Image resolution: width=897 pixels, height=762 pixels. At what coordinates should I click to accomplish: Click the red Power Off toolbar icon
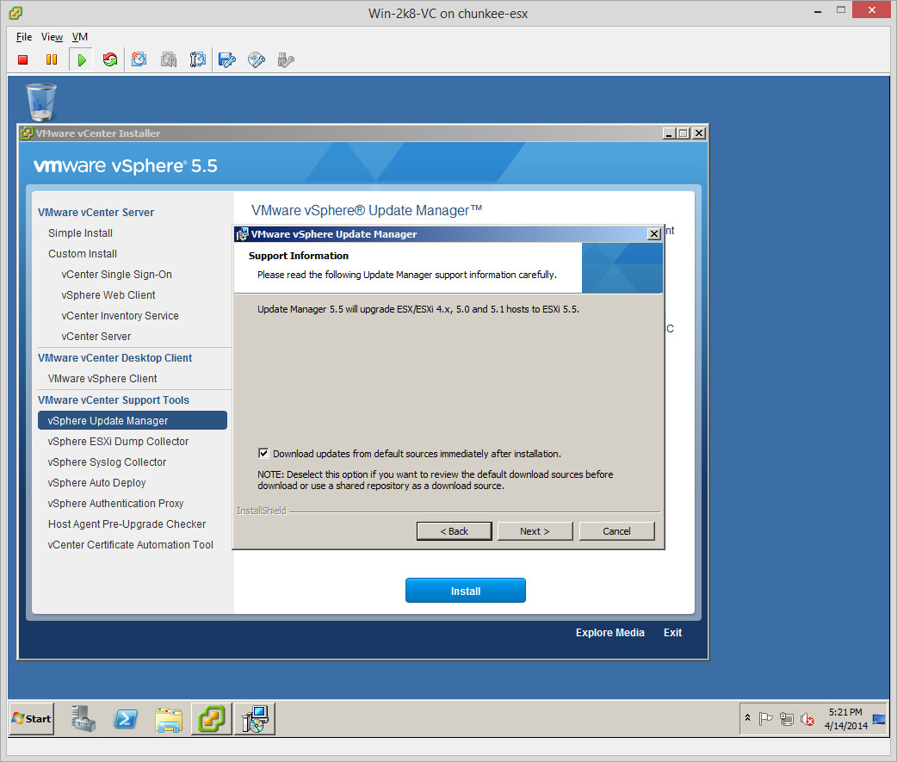click(23, 59)
